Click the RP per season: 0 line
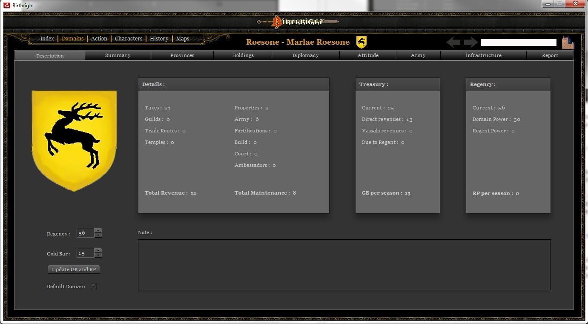 [496, 193]
